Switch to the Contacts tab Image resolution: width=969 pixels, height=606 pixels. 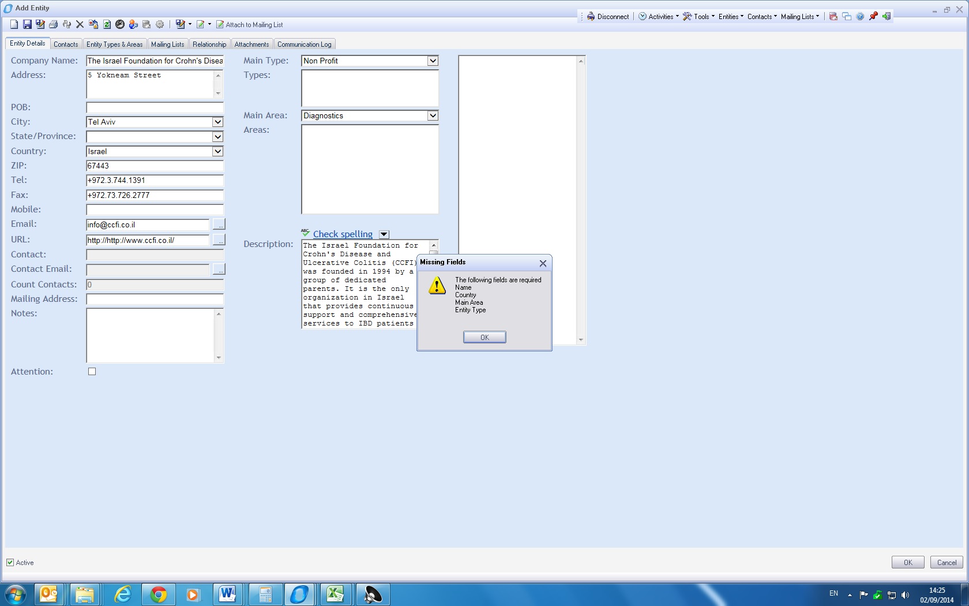(66, 44)
